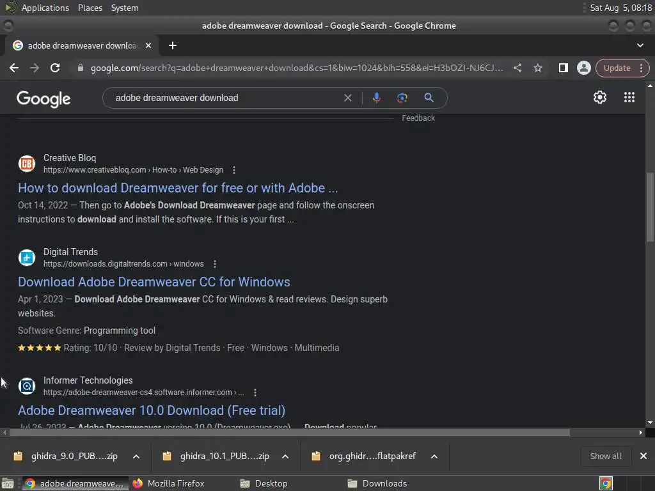Open the tab search dropdown

click(640, 45)
